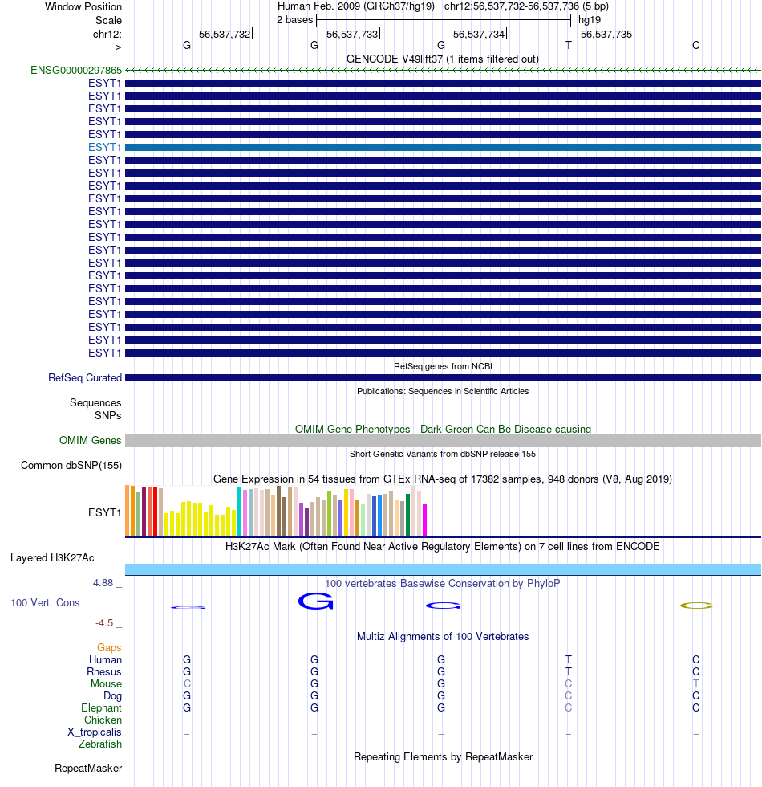Viewport: 762px width, 787px height.
Task: Click the 2 bases scale bar
Action: (x=444, y=20)
